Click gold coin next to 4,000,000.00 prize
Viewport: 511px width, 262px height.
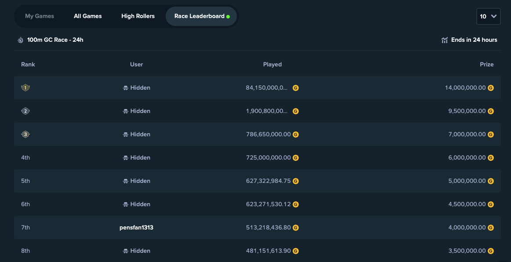pos(490,228)
